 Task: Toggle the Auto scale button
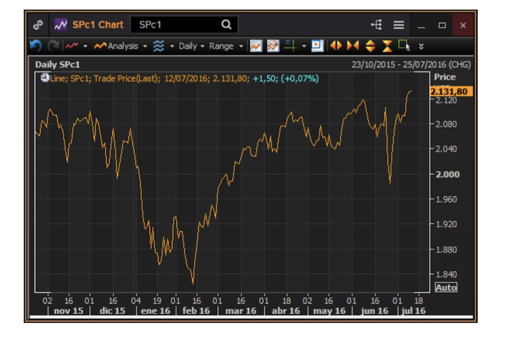[446, 287]
